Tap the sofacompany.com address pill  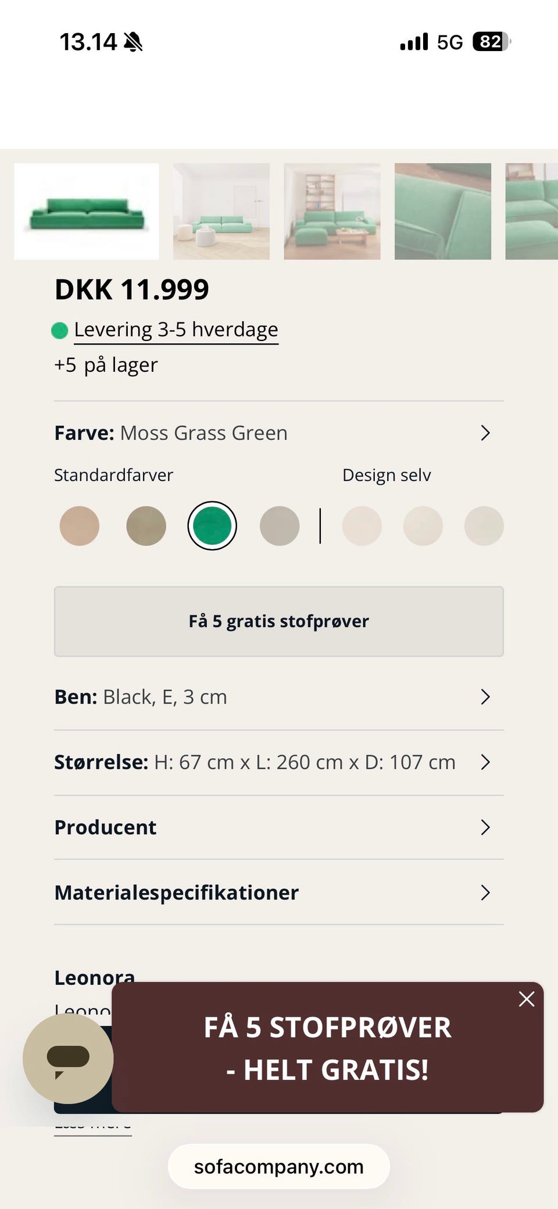[x=279, y=1167]
